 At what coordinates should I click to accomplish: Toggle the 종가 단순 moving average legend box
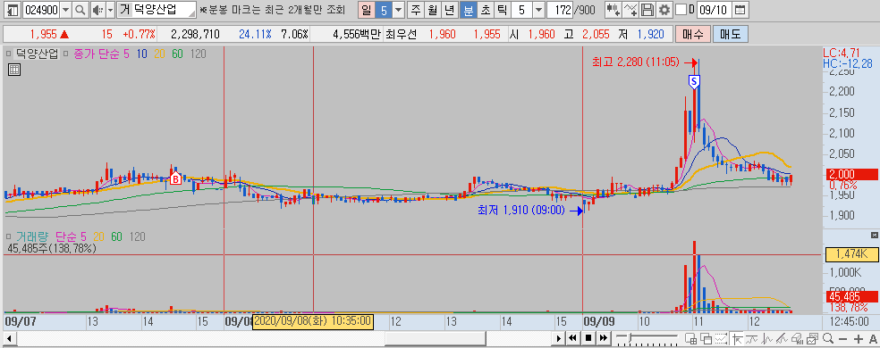[65, 54]
